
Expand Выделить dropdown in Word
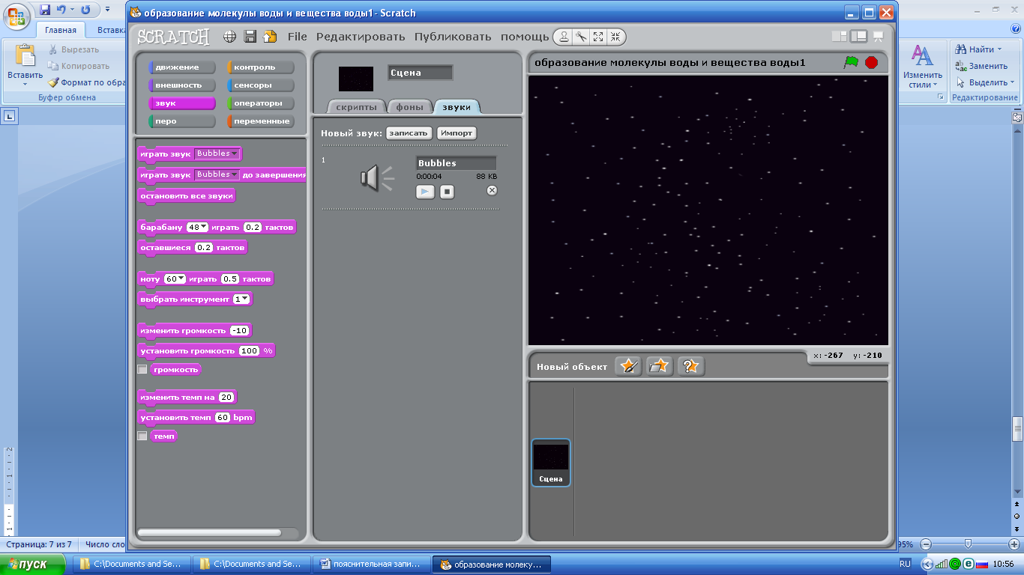pos(1013,82)
